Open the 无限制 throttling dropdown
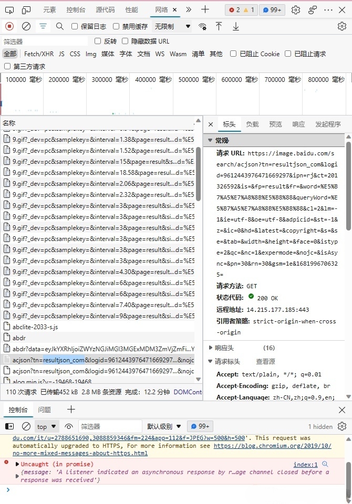The width and height of the screenshot is (352, 504). tap(172, 26)
